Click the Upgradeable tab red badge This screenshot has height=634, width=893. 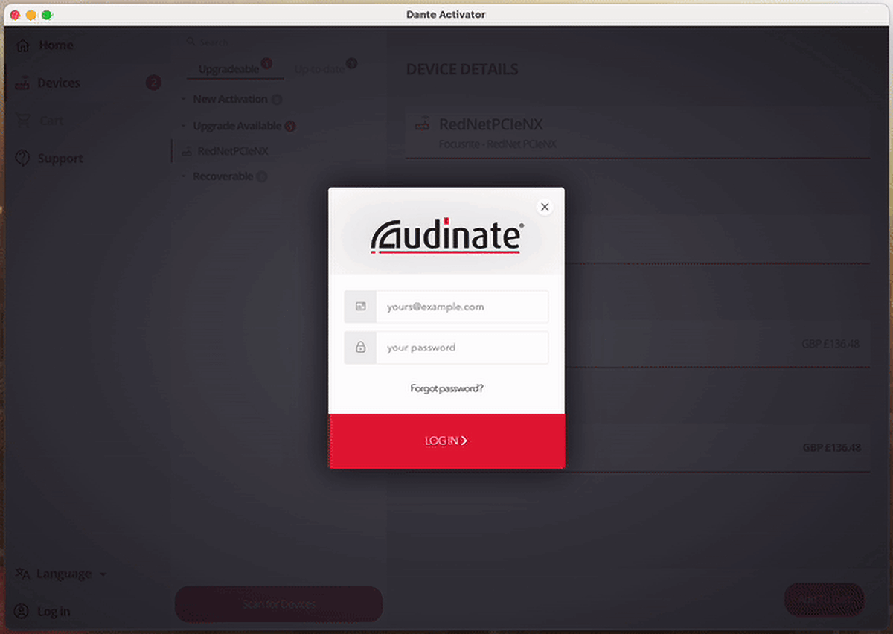(x=266, y=63)
